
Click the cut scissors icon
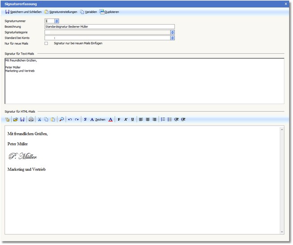coord(39,119)
